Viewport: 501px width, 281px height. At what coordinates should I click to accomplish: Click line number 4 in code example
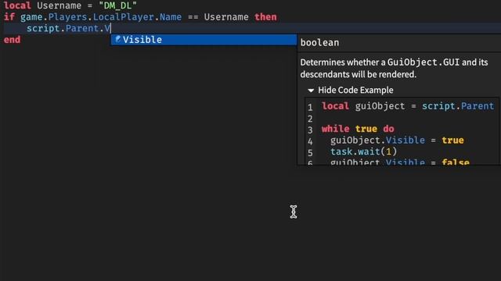[x=310, y=141]
